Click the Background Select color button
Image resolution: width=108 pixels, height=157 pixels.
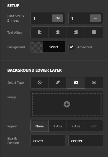point(54,47)
